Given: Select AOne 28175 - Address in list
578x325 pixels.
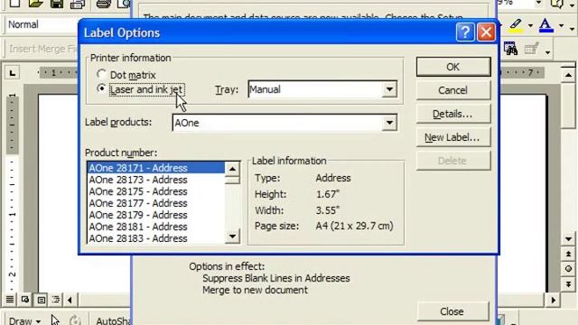Looking at the screenshot, I should [156, 191].
